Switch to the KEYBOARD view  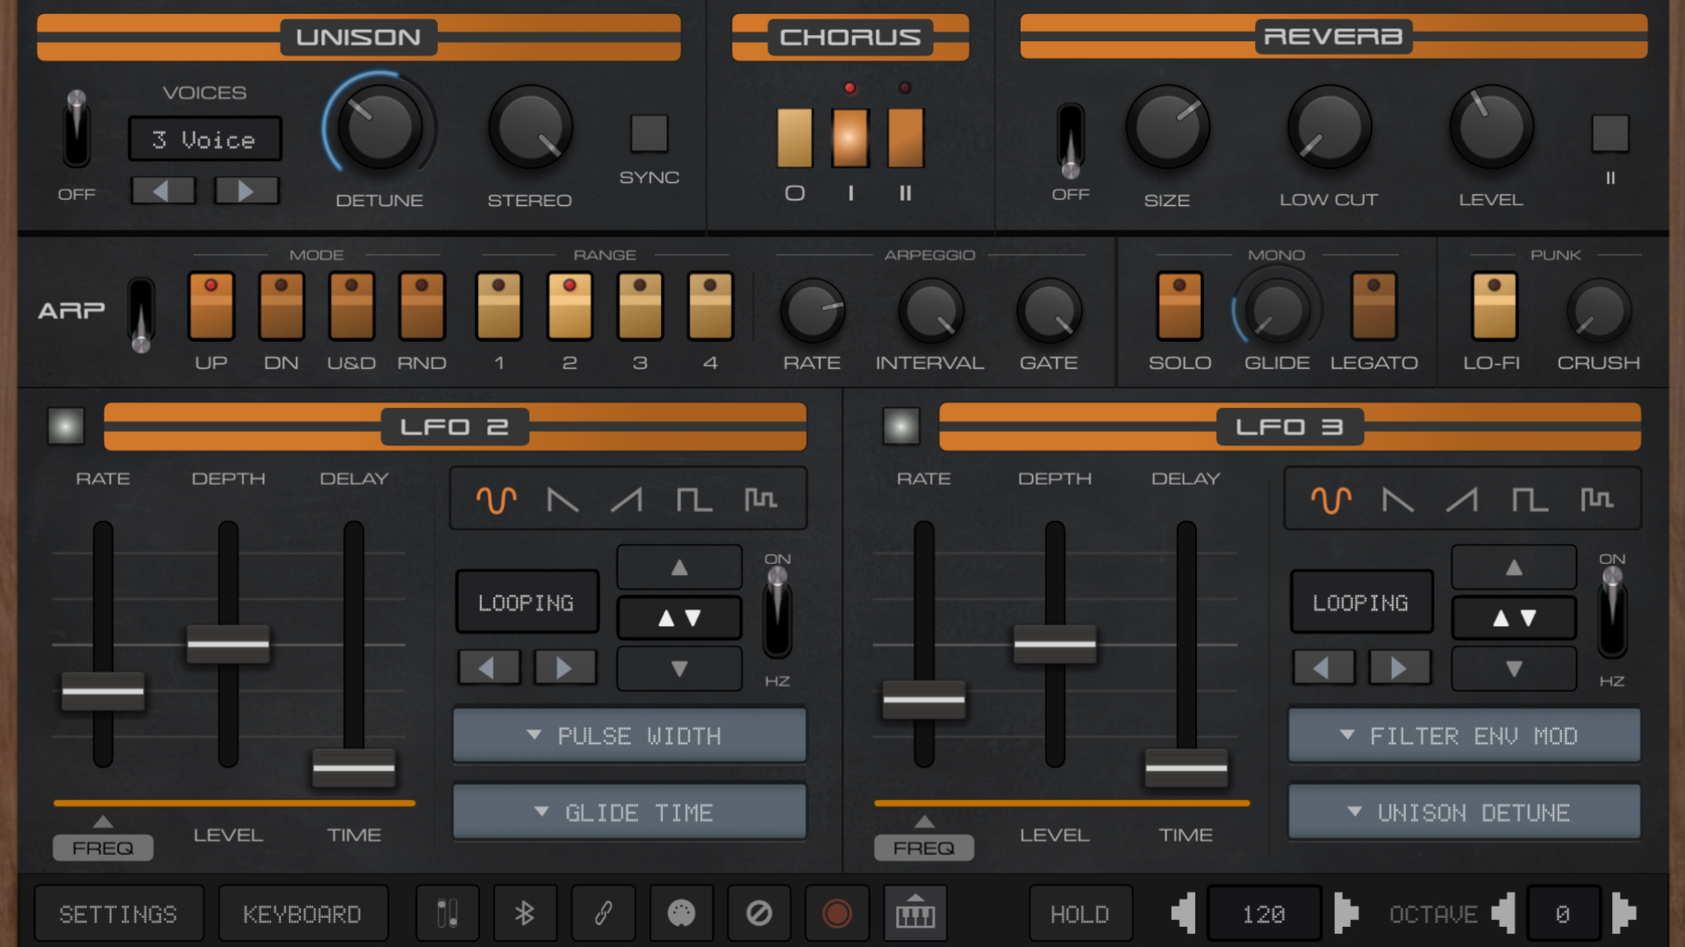click(302, 914)
